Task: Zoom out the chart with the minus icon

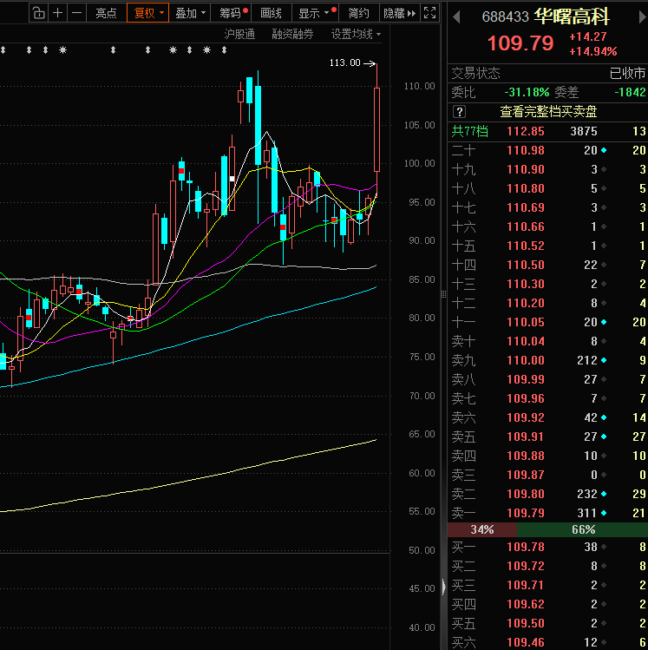Action: (x=76, y=13)
